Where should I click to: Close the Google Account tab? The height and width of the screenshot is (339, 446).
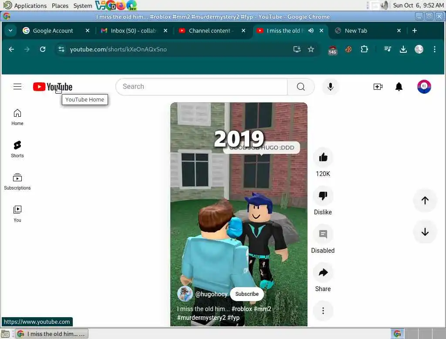pyautogui.click(x=88, y=31)
